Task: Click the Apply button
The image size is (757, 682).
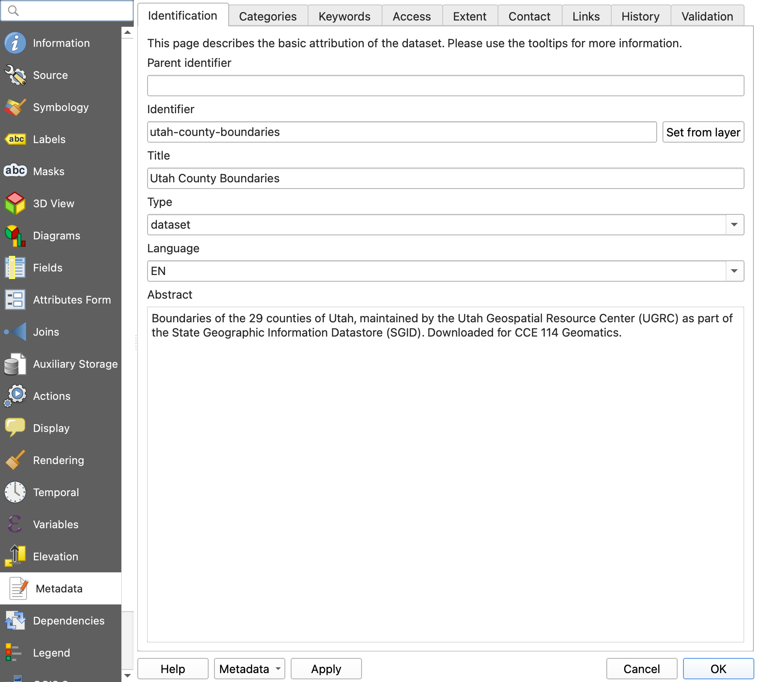Action: click(x=326, y=669)
